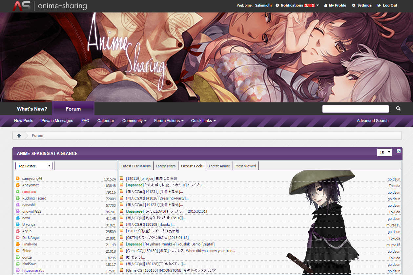Open Advanced Search
This screenshot has height=275, width=413.
click(x=373, y=121)
